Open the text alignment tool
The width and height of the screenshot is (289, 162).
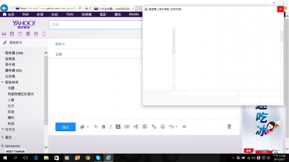[x=145, y=127]
